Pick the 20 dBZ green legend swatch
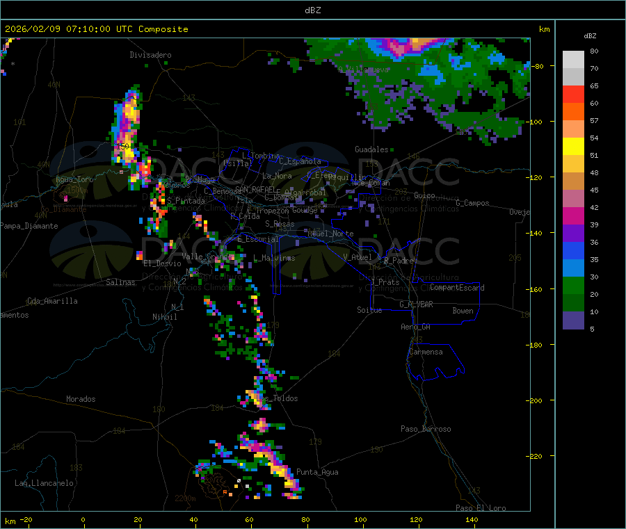626x529 pixels. (x=573, y=285)
